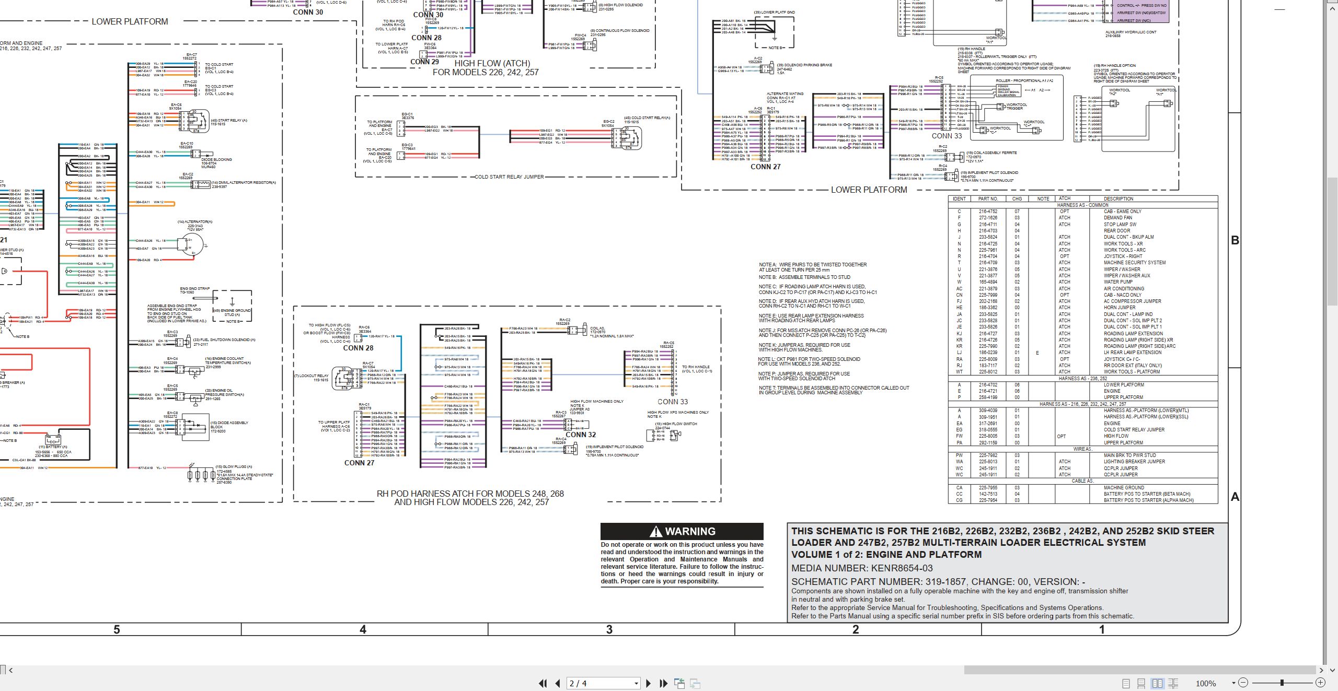Screen dimensions: 1338x691
Task: Click the SCHEMATIC PART NUMBER 319-1857 line
Action: [x=938, y=581]
